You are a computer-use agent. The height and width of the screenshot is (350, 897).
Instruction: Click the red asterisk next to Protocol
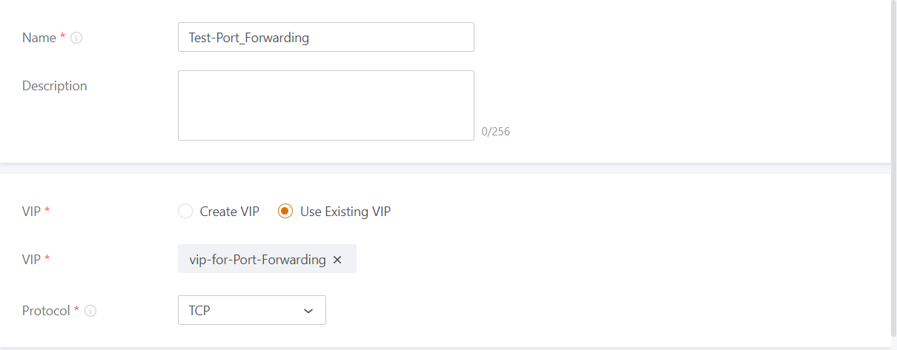[77, 310]
